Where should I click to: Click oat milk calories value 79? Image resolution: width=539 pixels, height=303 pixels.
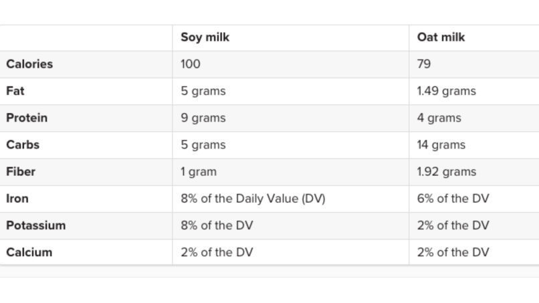click(x=424, y=64)
